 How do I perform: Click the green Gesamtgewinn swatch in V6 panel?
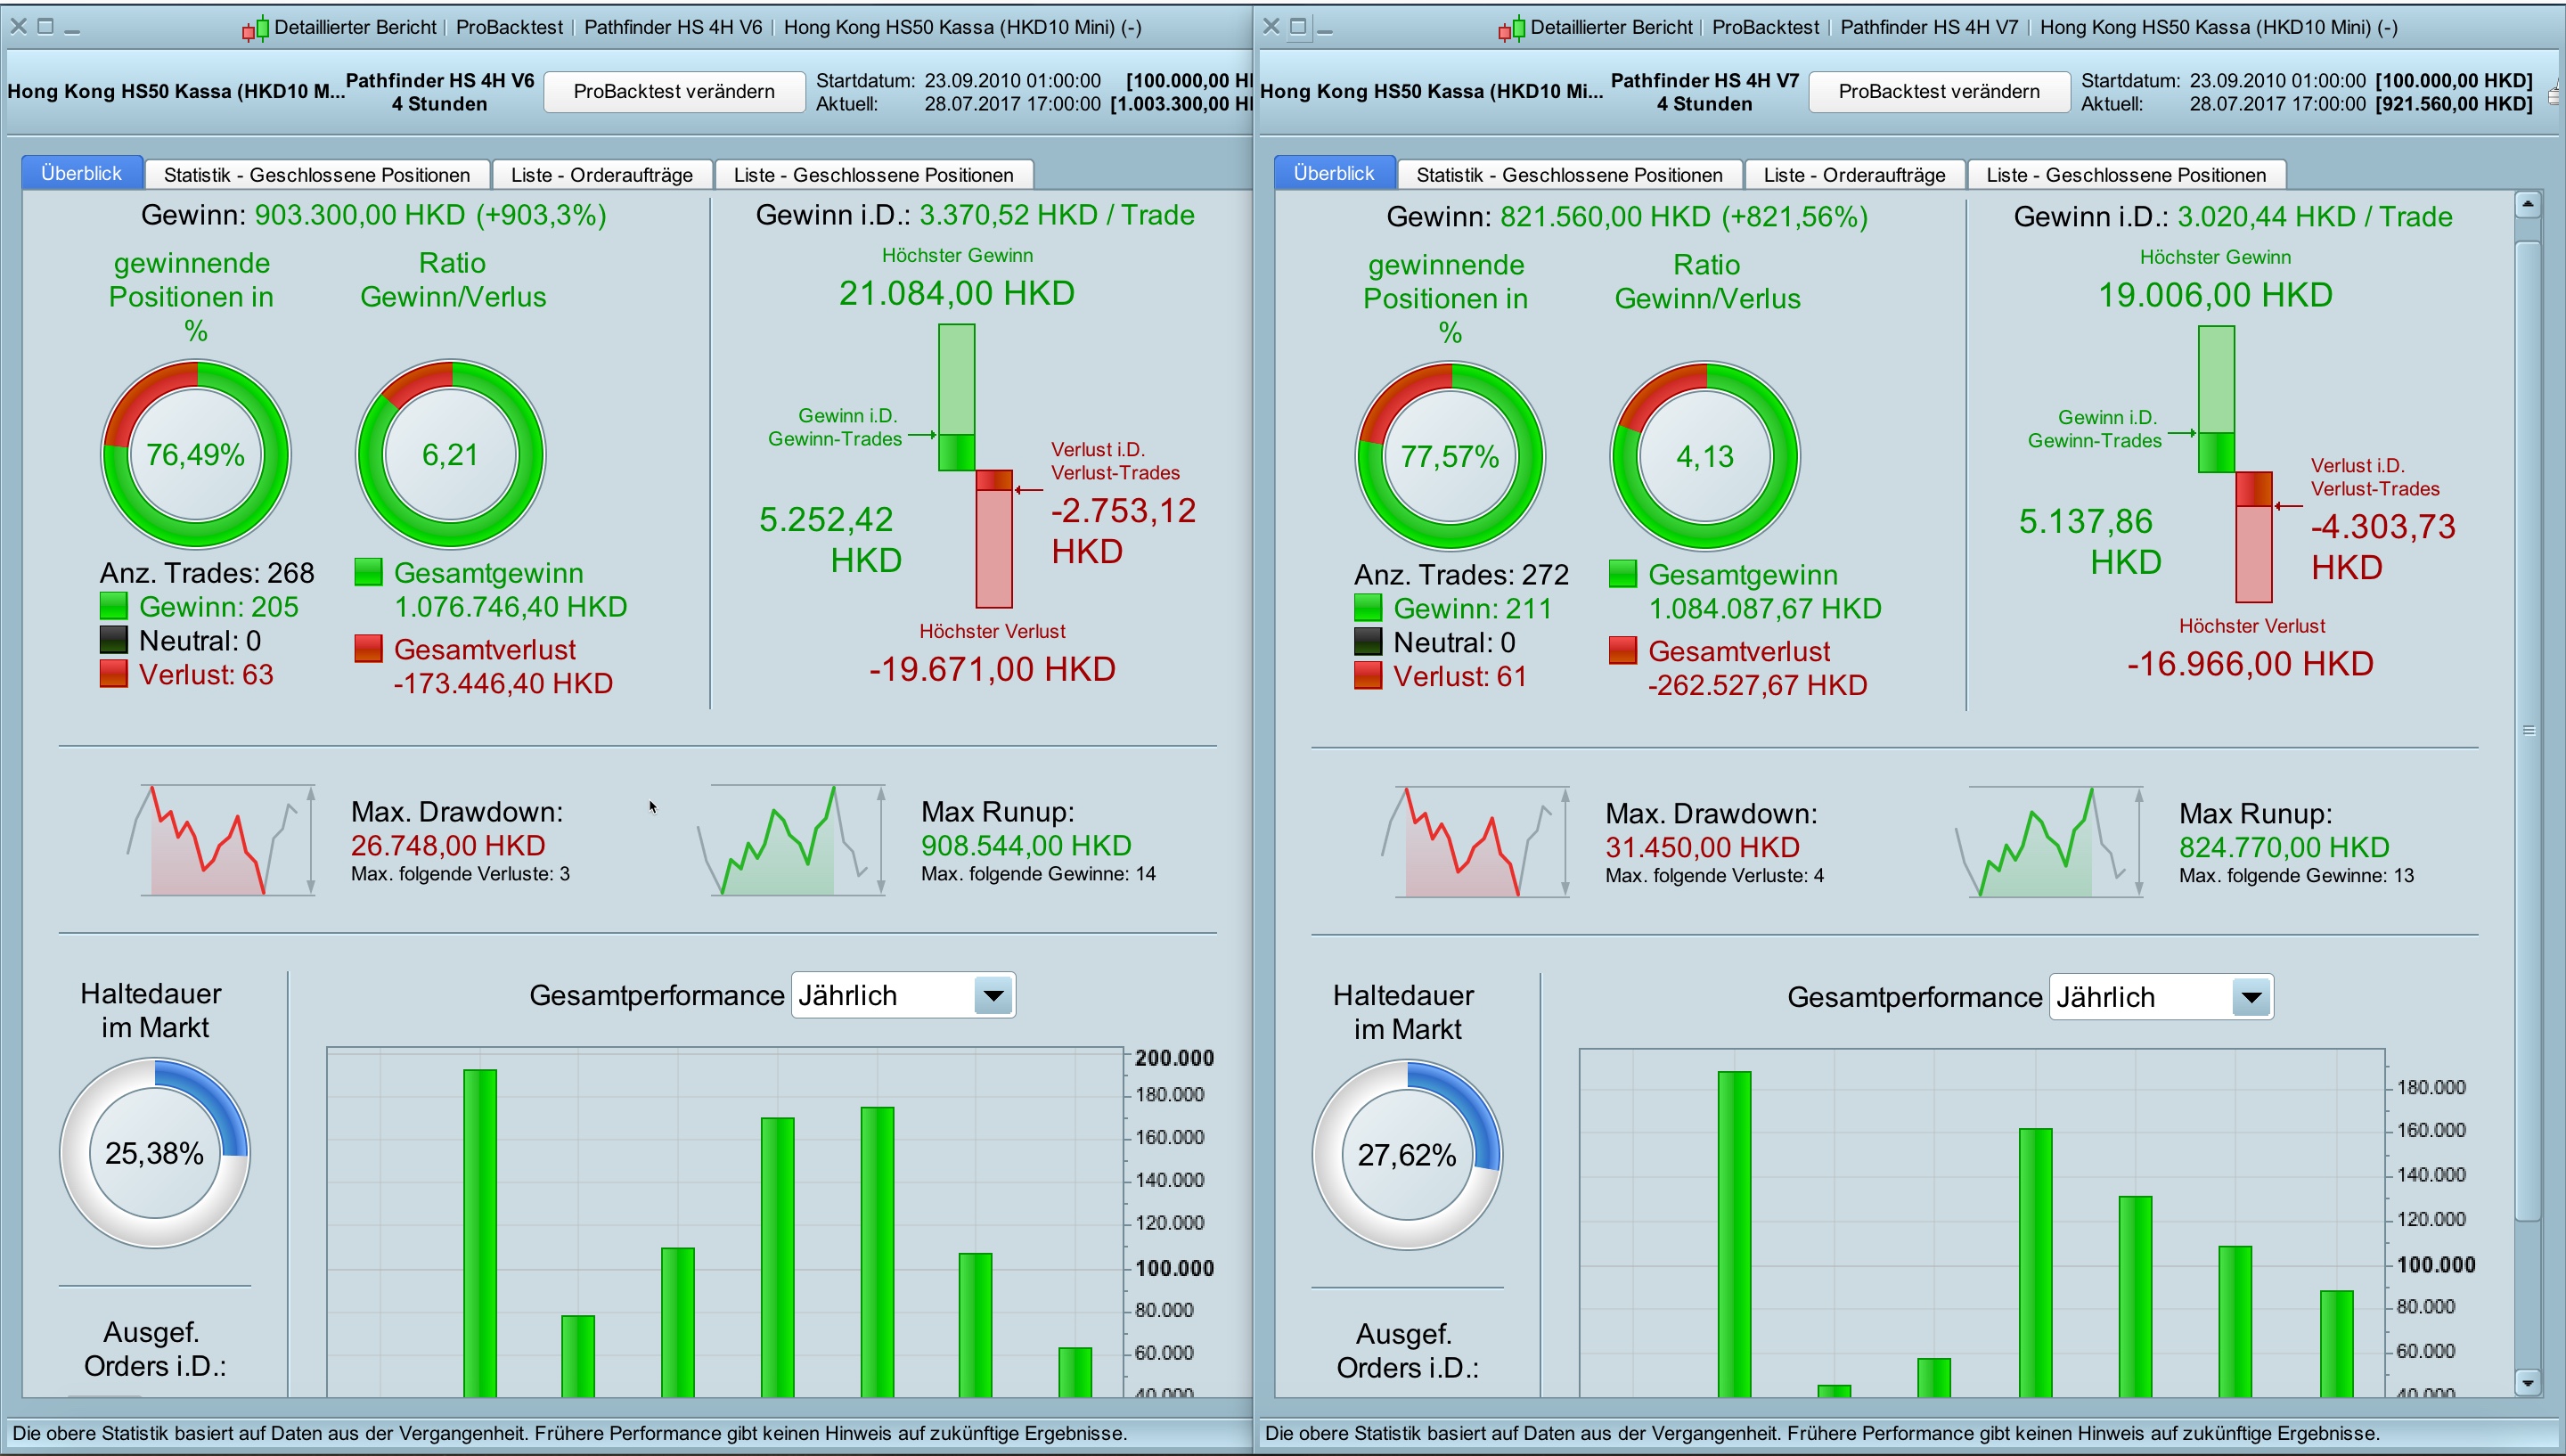(x=369, y=573)
